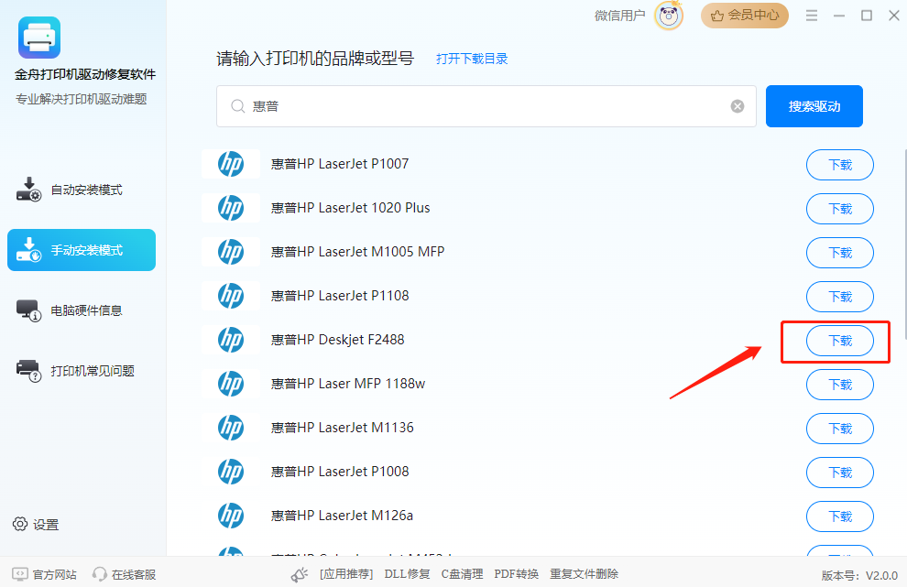The image size is (907, 587).
Task: Select 手动安装模式 tab
Action: point(82,250)
